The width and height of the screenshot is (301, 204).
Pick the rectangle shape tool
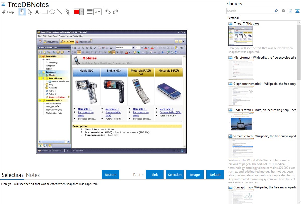pos(45,12)
